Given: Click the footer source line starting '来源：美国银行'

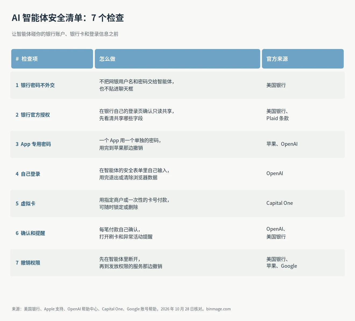Looking at the screenshot, I should 121,309.
